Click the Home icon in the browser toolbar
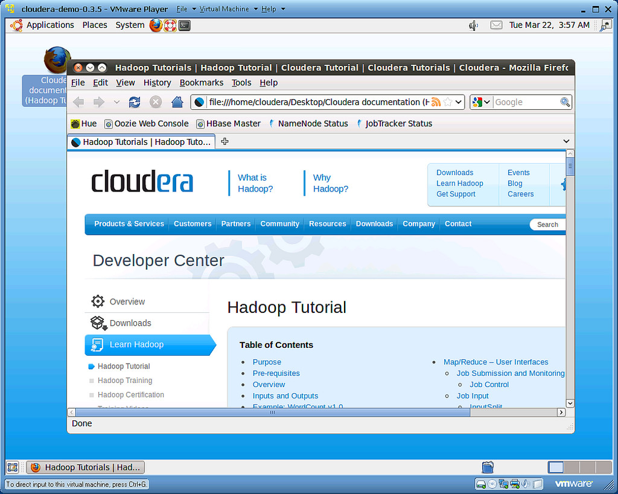The image size is (618, 494). (x=177, y=101)
